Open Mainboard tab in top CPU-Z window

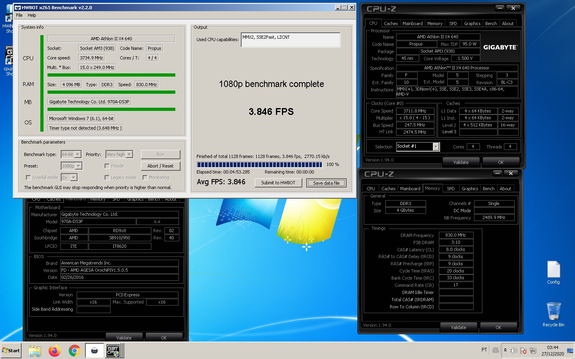point(412,24)
